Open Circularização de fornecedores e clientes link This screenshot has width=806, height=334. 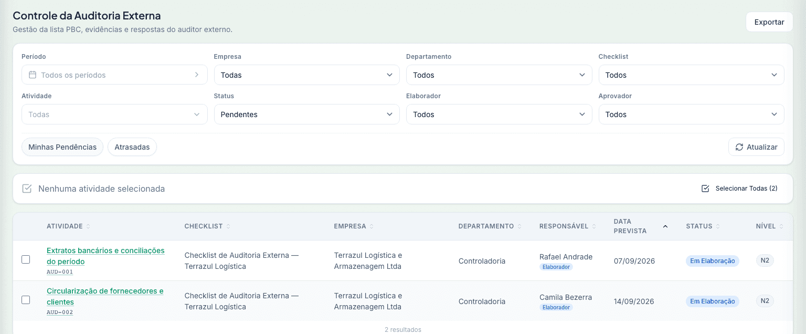(x=105, y=296)
